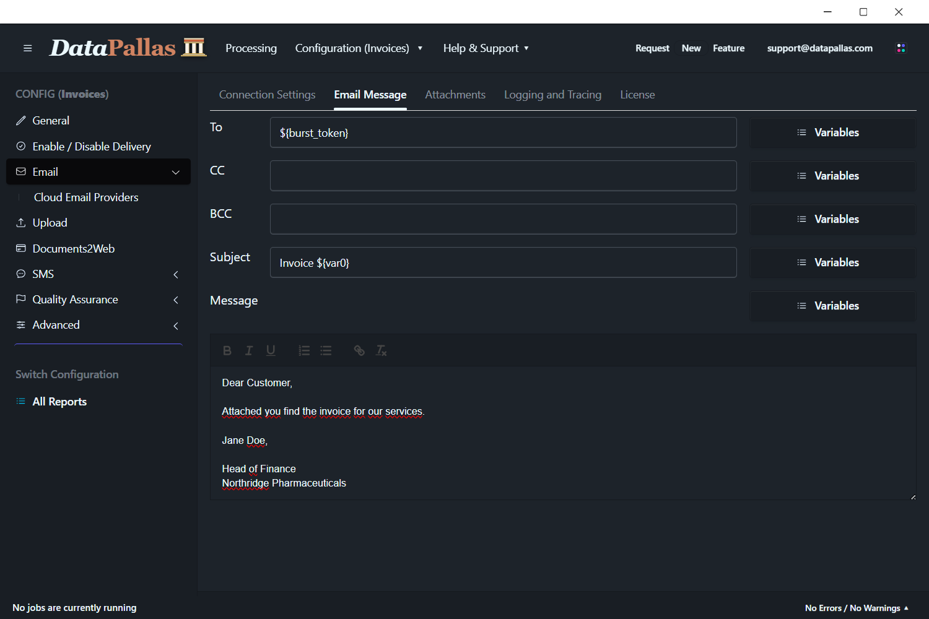Click the CONFIG (Invoices) sidebar heading
929x619 pixels.
point(62,94)
